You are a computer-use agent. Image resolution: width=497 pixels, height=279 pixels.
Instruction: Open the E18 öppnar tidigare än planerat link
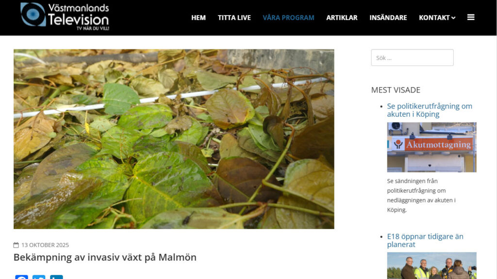(x=425, y=240)
